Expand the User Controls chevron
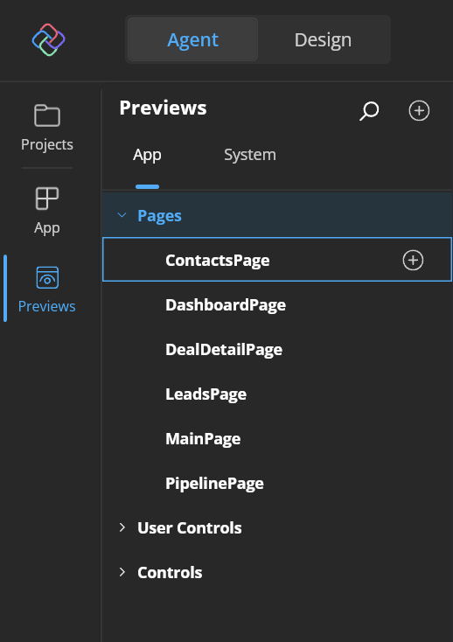Image resolution: width=453 pixels, height=642 pixels. (x=122, y=527)
